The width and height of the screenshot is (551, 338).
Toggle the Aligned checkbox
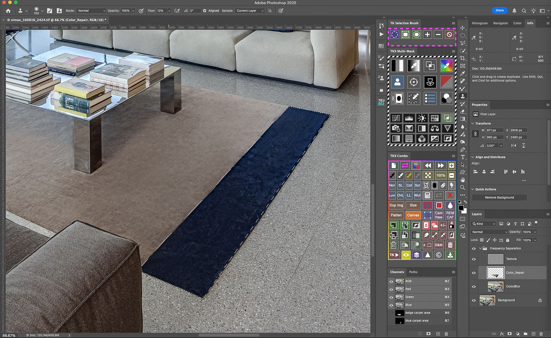point(205,11)
